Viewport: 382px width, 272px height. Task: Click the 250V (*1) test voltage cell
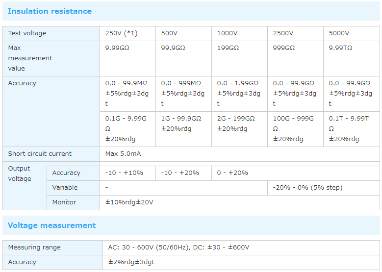coord(121,33)
